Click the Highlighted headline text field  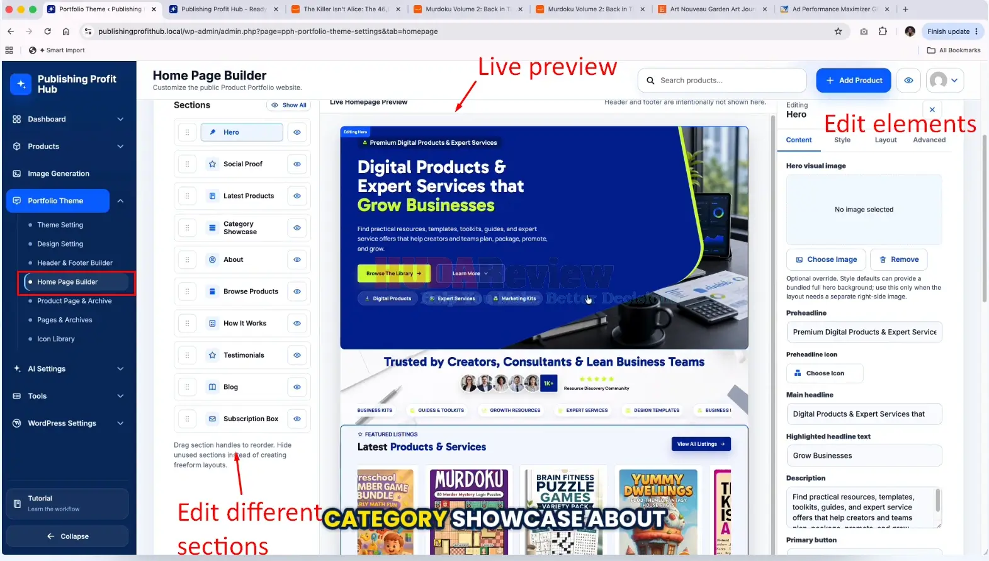[864, 456]
